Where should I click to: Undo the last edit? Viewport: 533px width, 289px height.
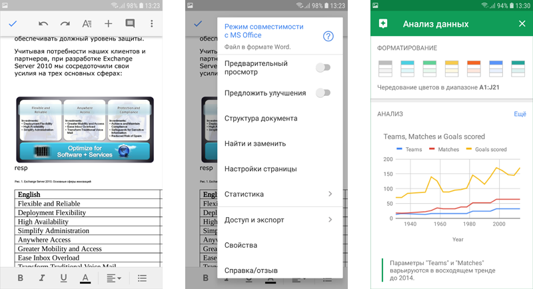[43, 23]
